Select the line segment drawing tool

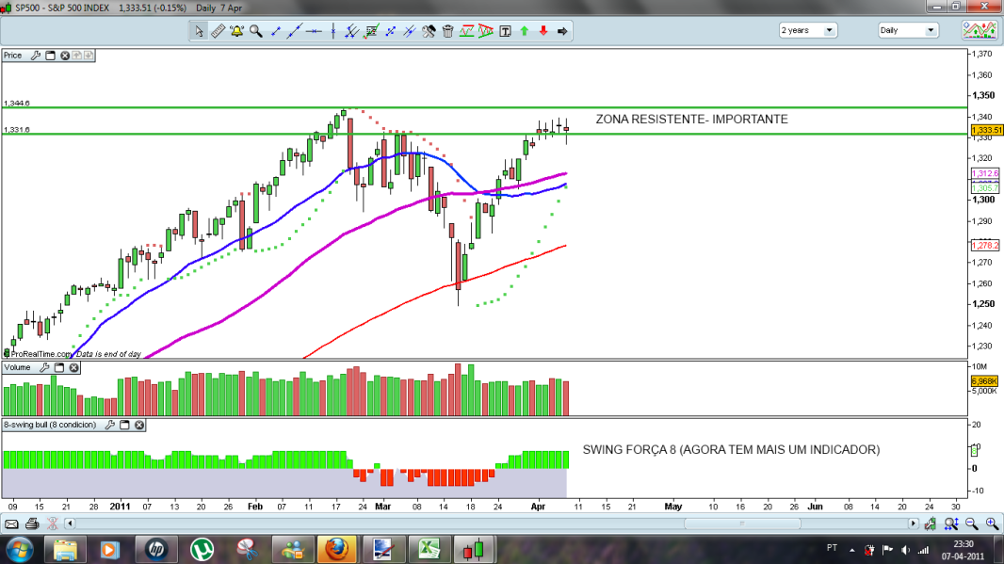[275, 31]
